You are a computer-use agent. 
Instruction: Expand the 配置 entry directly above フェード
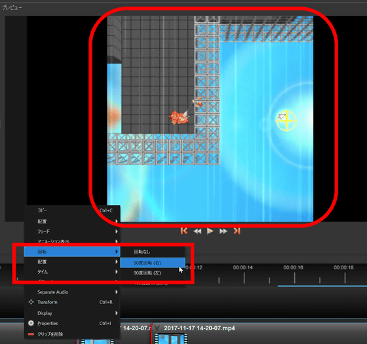[x=72, y=221]
